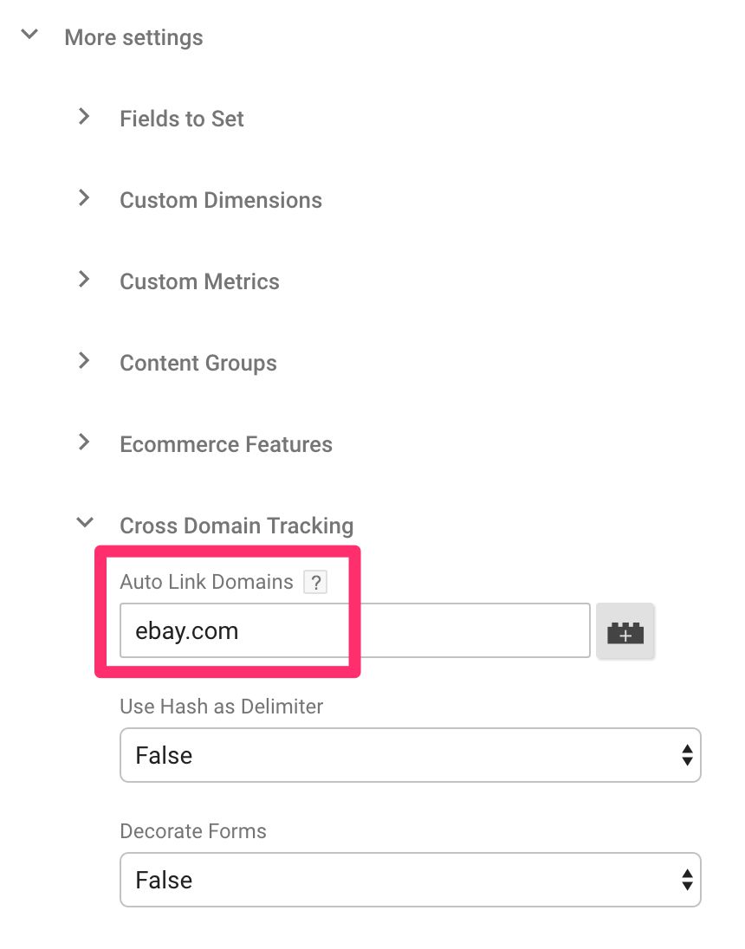Select the Content Groups section label

tap(198, 363)
